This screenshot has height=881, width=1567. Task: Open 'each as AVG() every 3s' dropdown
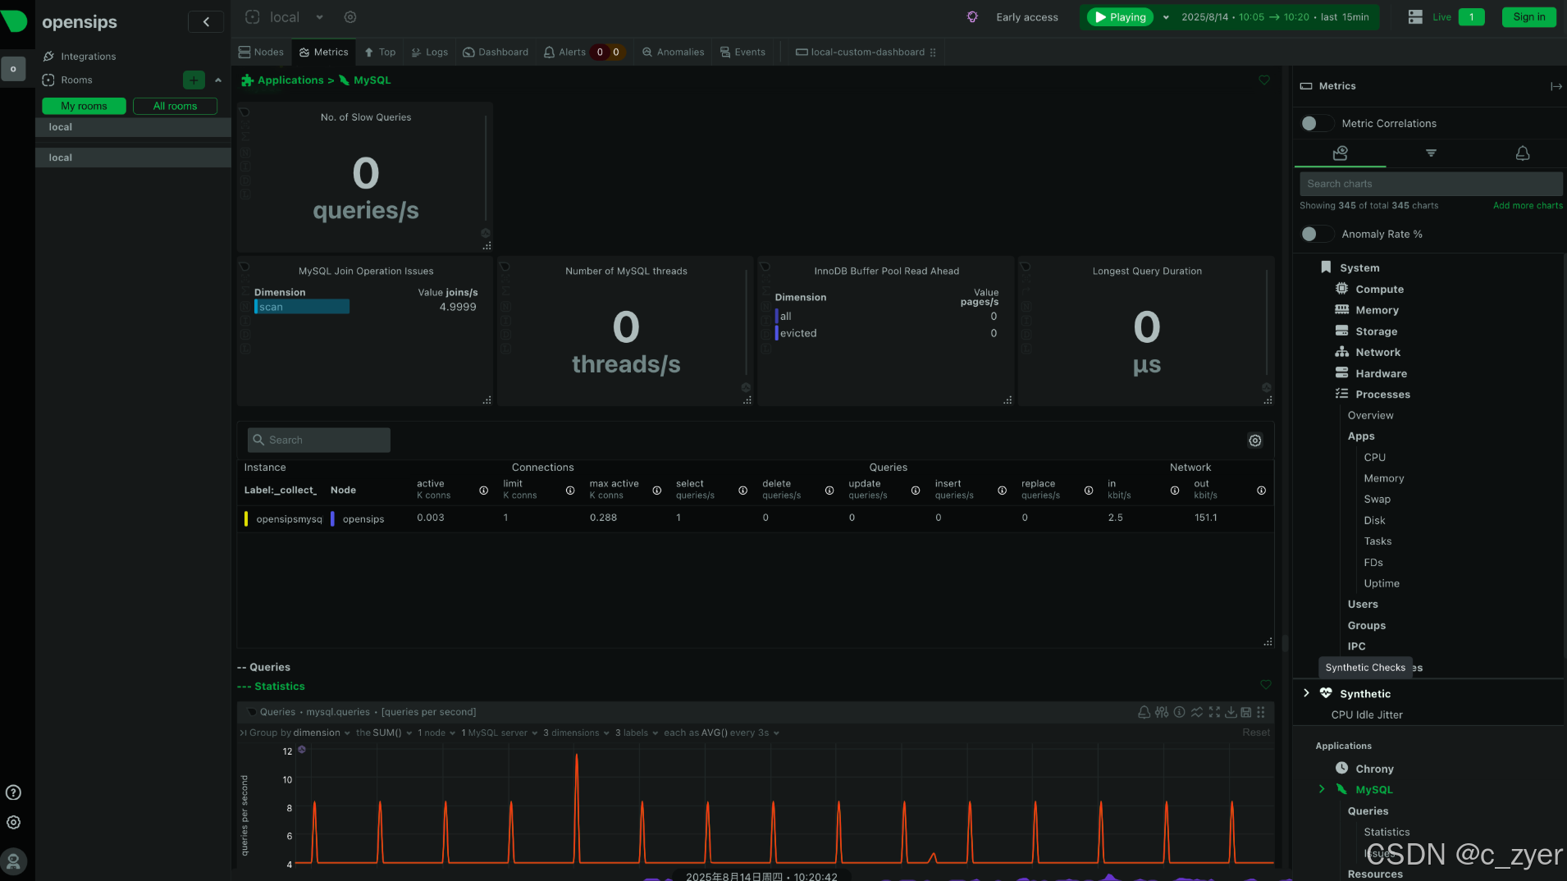click(x=721, y=733)
